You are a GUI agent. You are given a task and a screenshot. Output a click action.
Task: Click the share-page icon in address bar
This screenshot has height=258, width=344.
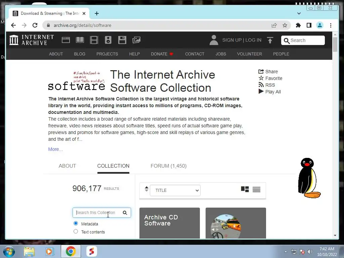click(274, 25)
